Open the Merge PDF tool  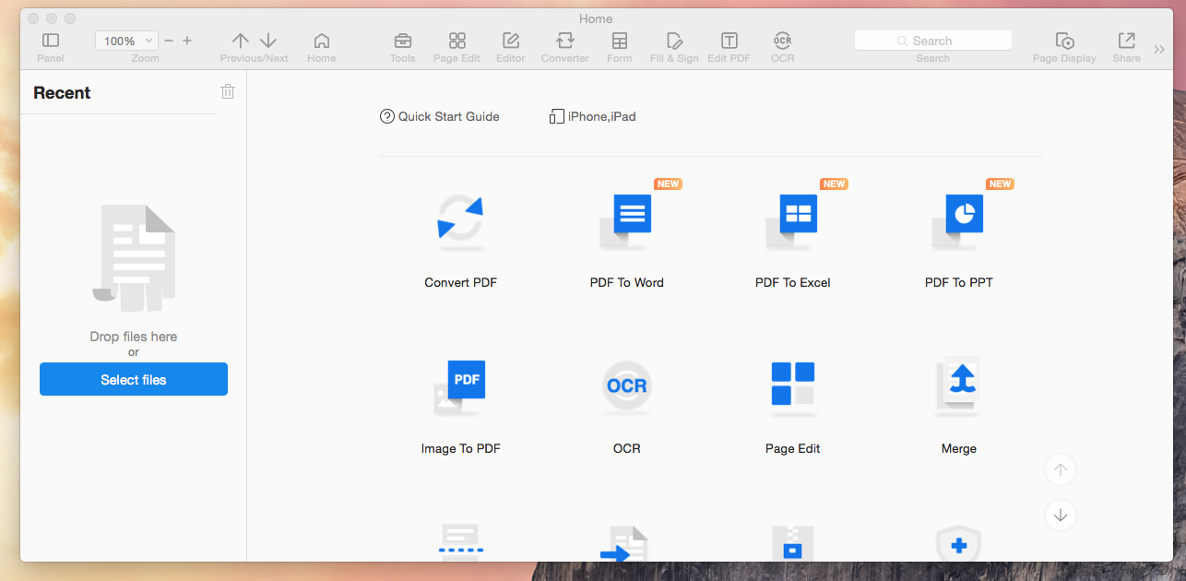tap(959, 385)
